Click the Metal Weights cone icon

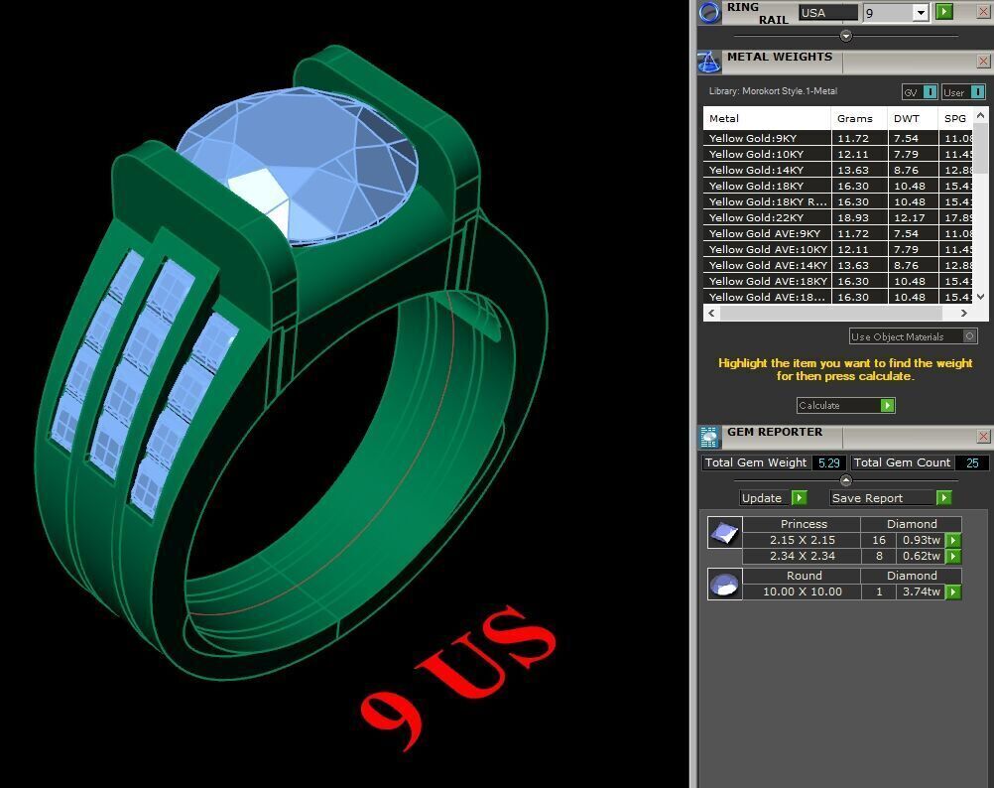(x=709, y=62)
